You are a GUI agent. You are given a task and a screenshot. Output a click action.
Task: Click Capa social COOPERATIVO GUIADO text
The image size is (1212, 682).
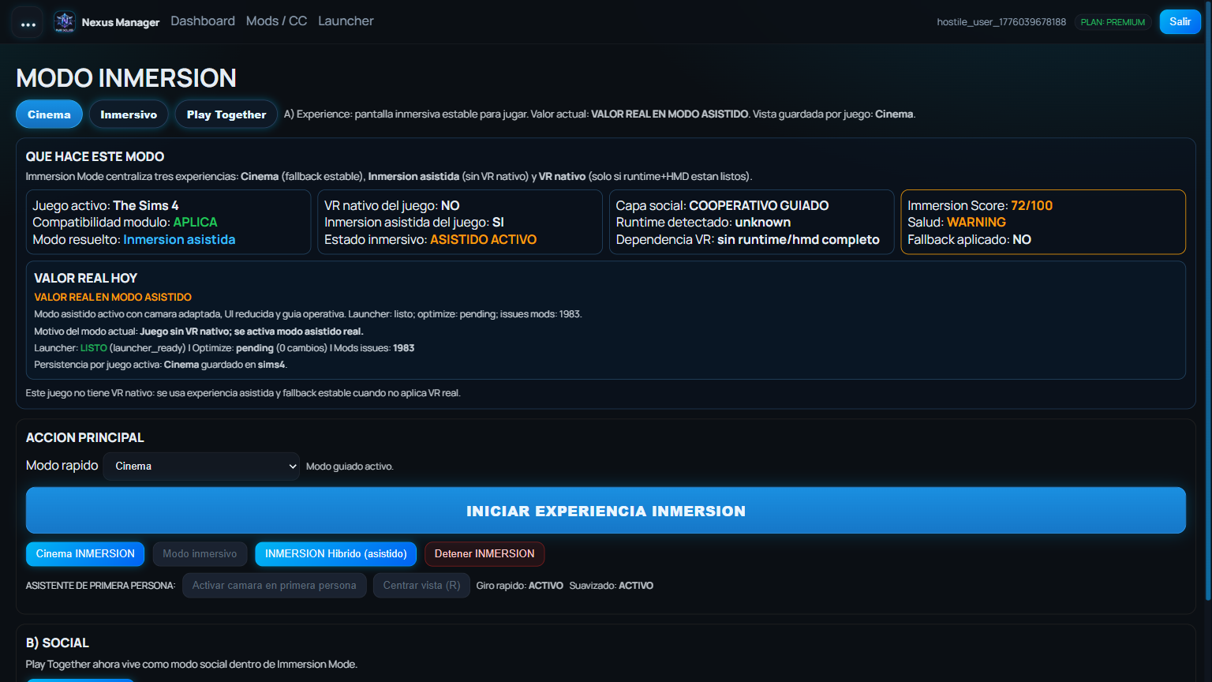pos(722,205)
